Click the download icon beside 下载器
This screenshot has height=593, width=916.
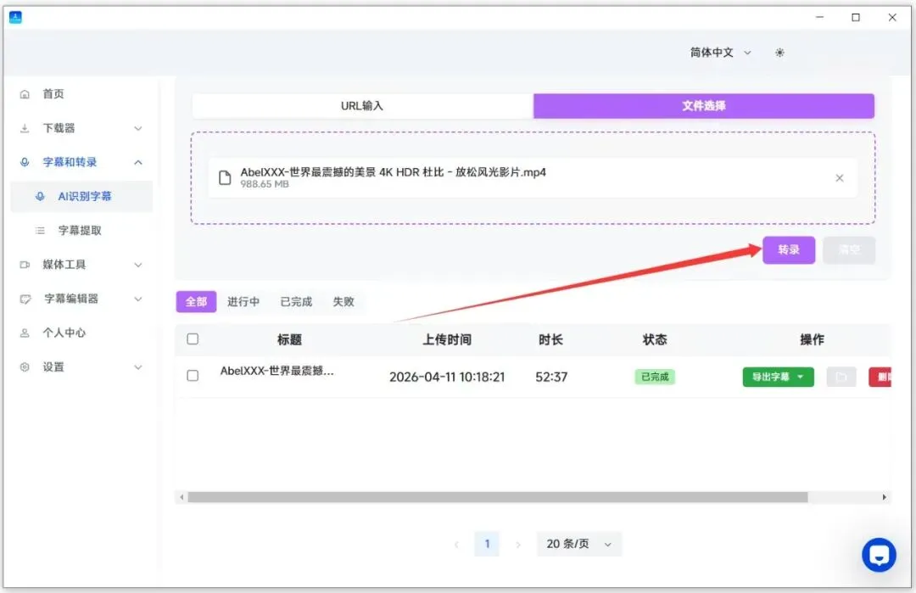click(25, 128)
